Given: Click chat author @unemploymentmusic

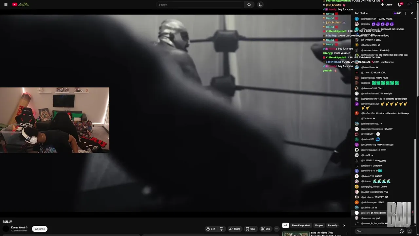Looking at the screenshot, I should point(372,129).
